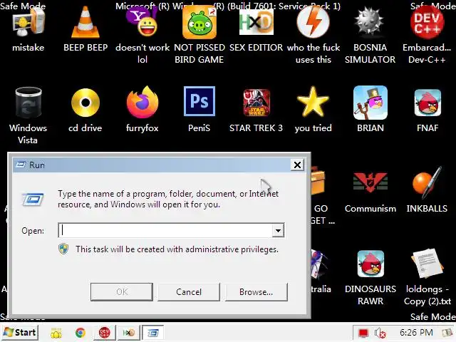Launch the Photoshop Ps desktop icon

199,101
